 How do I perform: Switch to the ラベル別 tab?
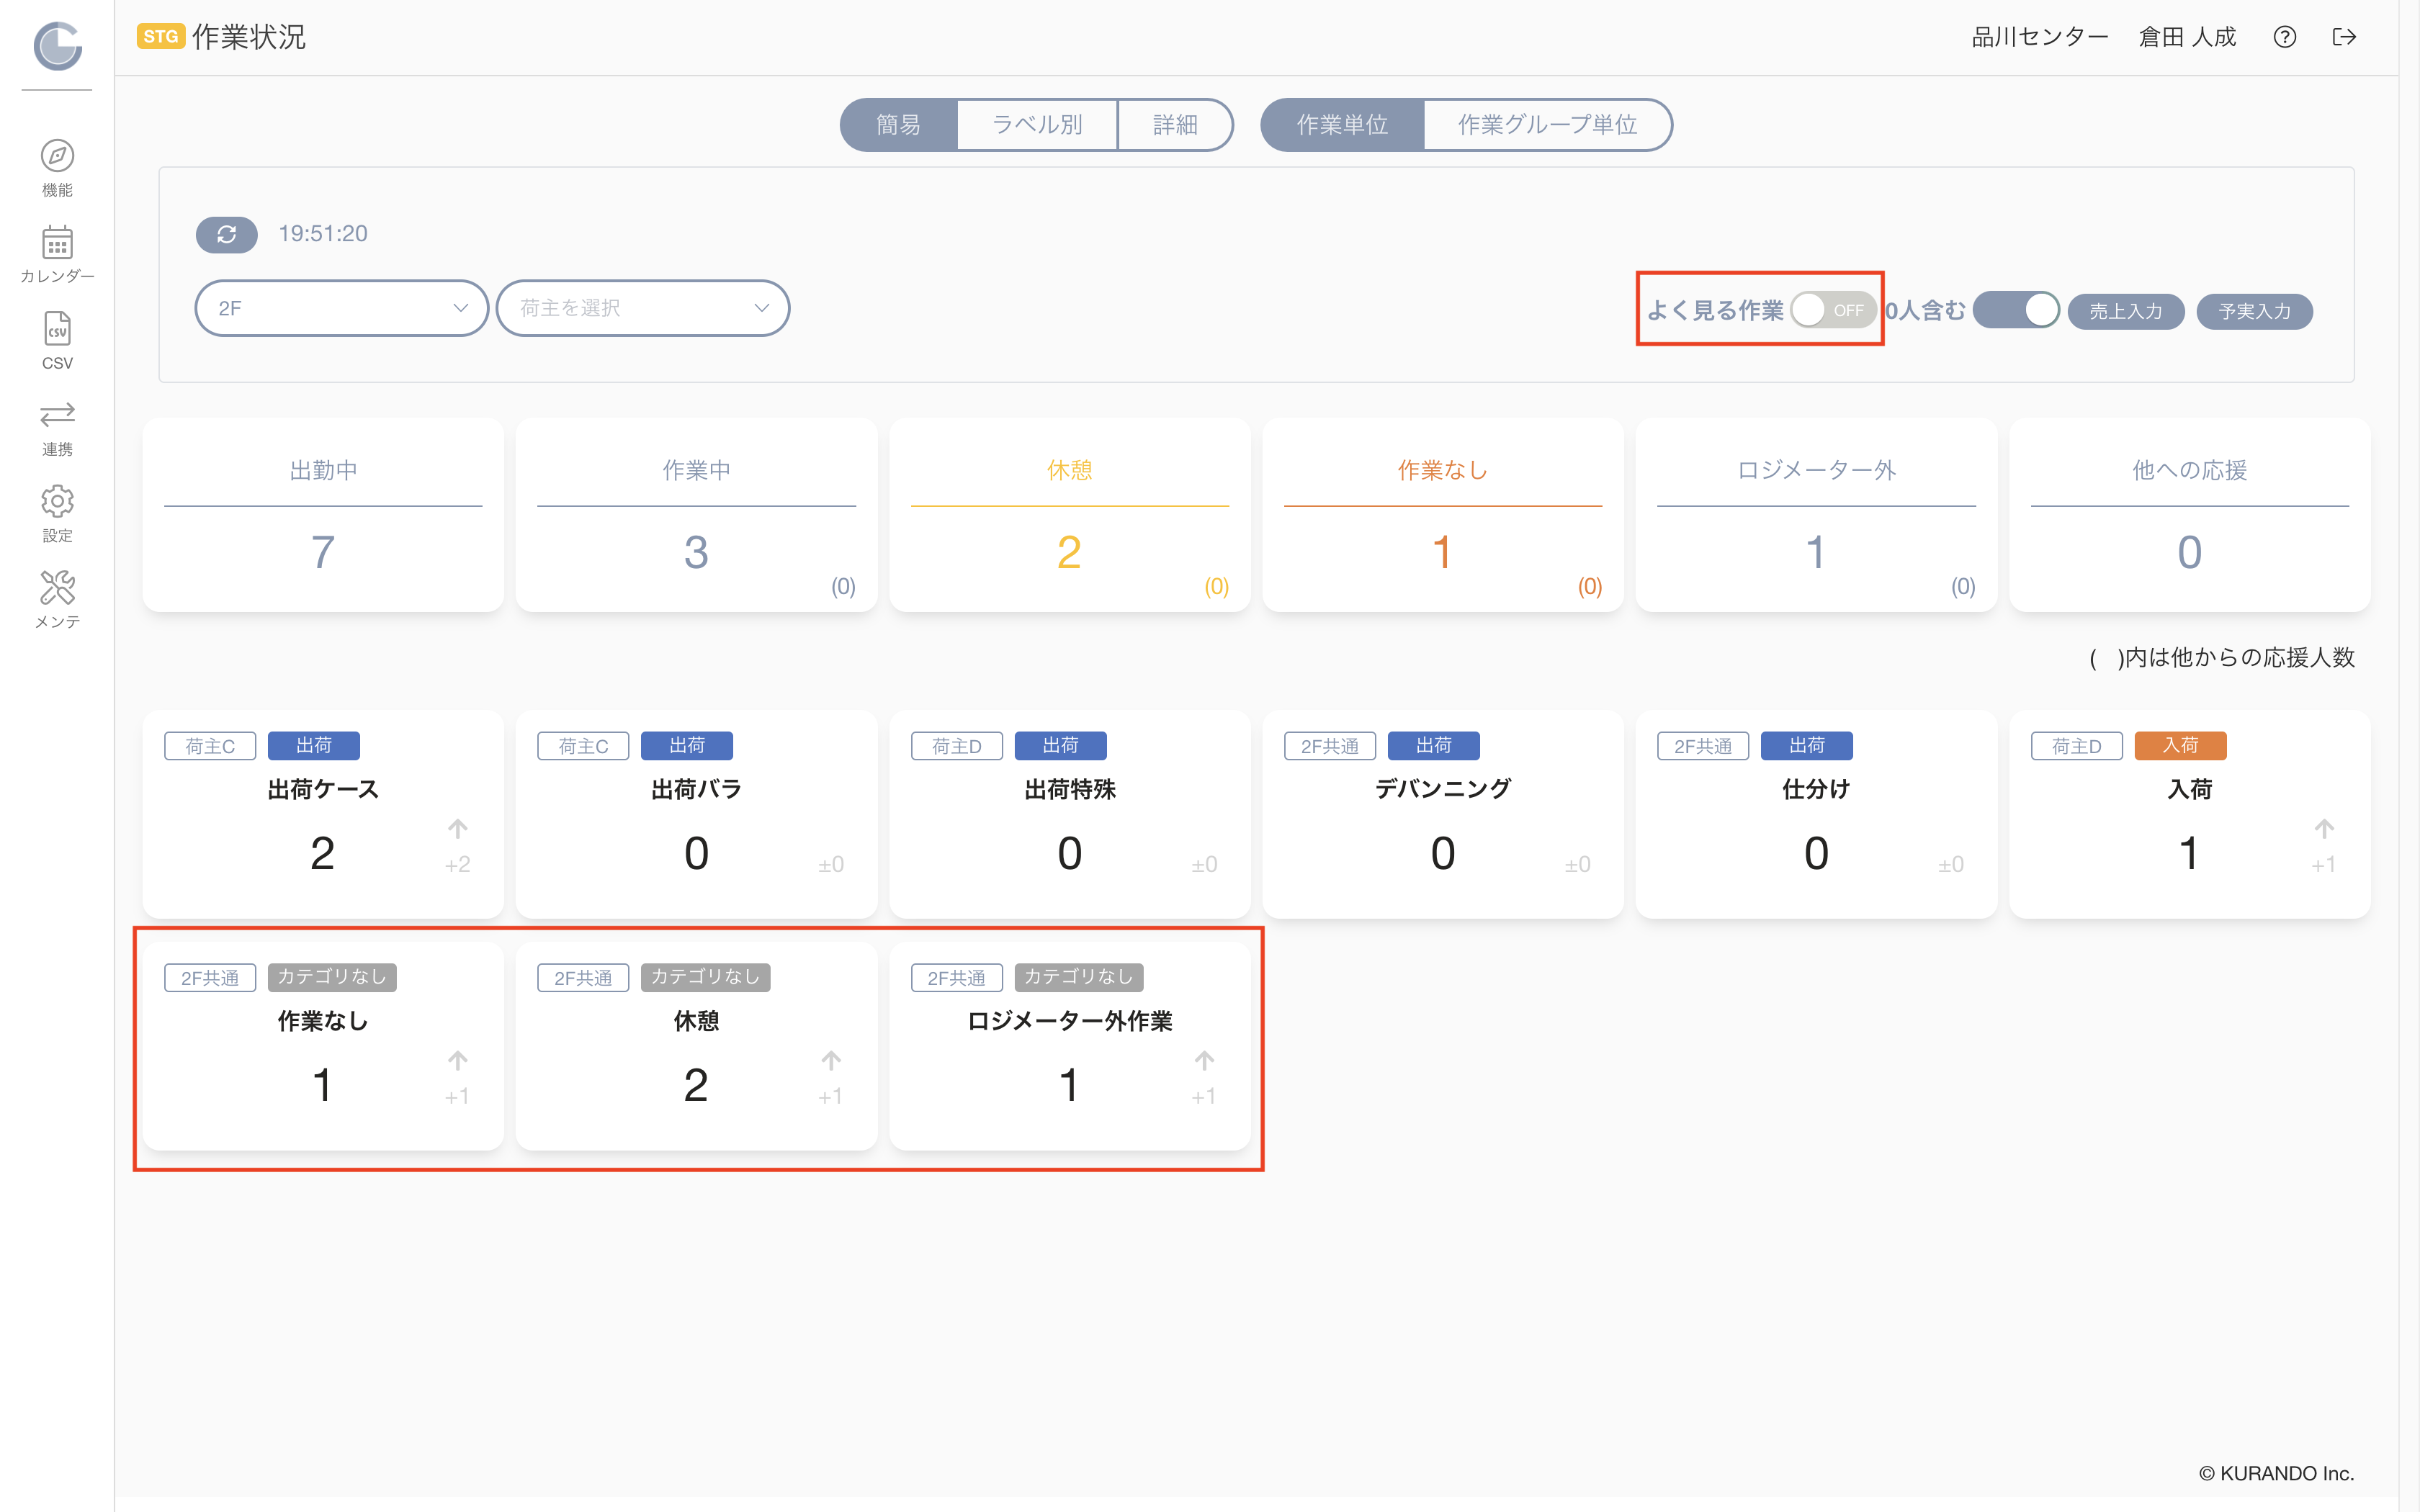click(x=1037, y=125)
